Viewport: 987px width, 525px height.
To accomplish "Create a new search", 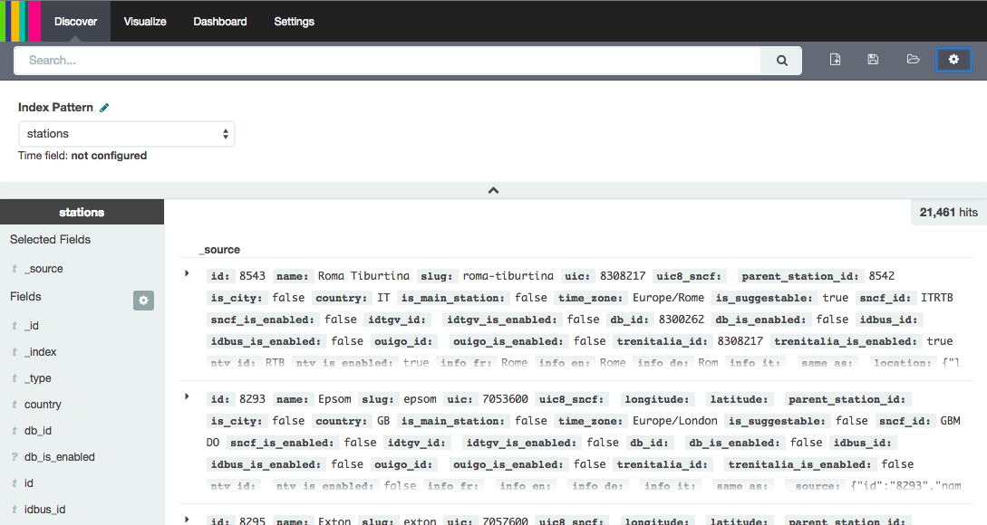I will (x=835, y=60).
